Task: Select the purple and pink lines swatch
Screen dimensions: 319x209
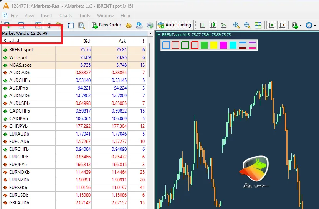Action: point(252,45)
